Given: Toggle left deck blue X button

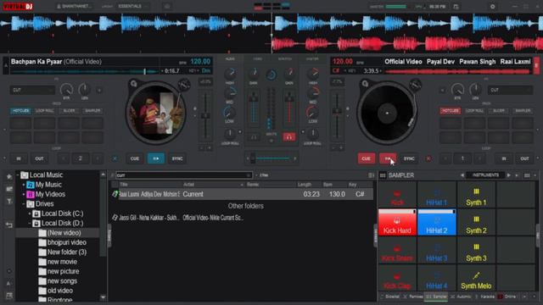Looking at the screenshot, I should coord(115,158).
